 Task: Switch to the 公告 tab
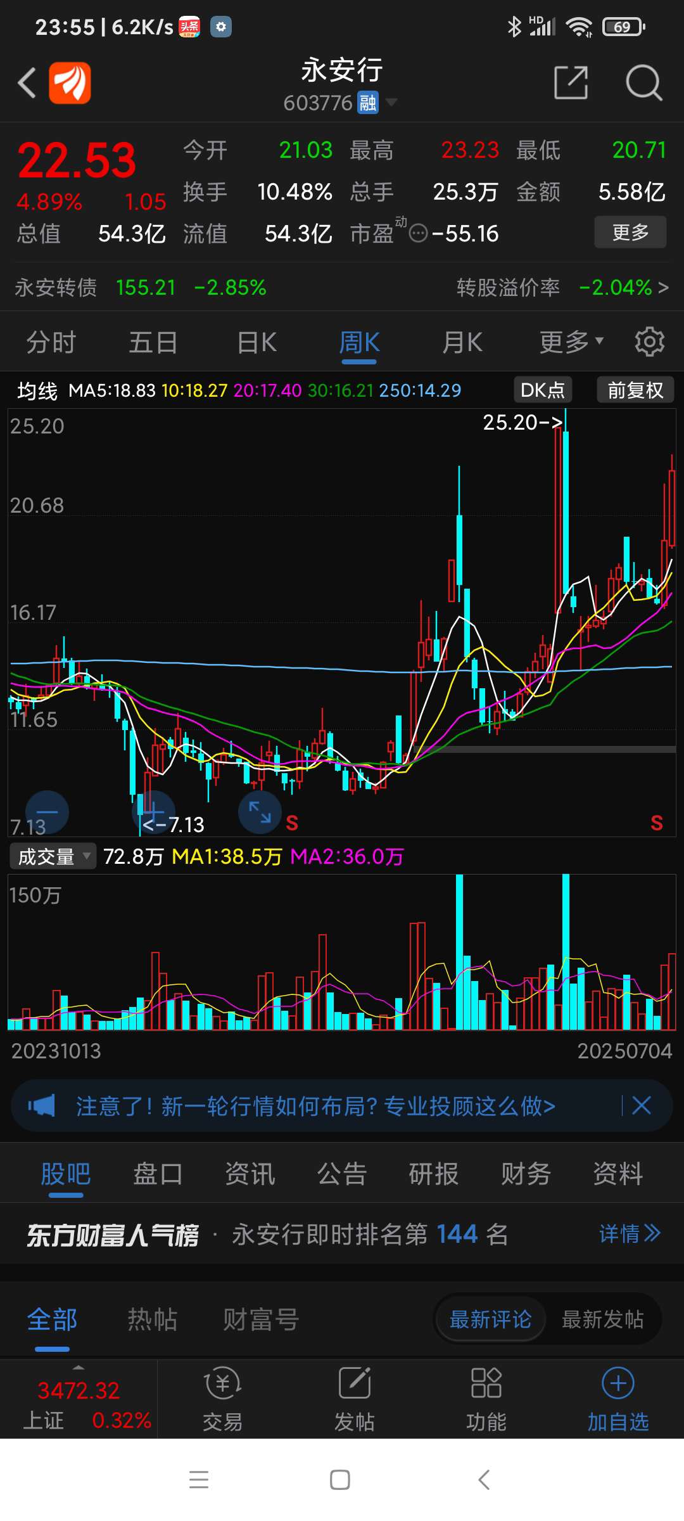[342, 1174]
